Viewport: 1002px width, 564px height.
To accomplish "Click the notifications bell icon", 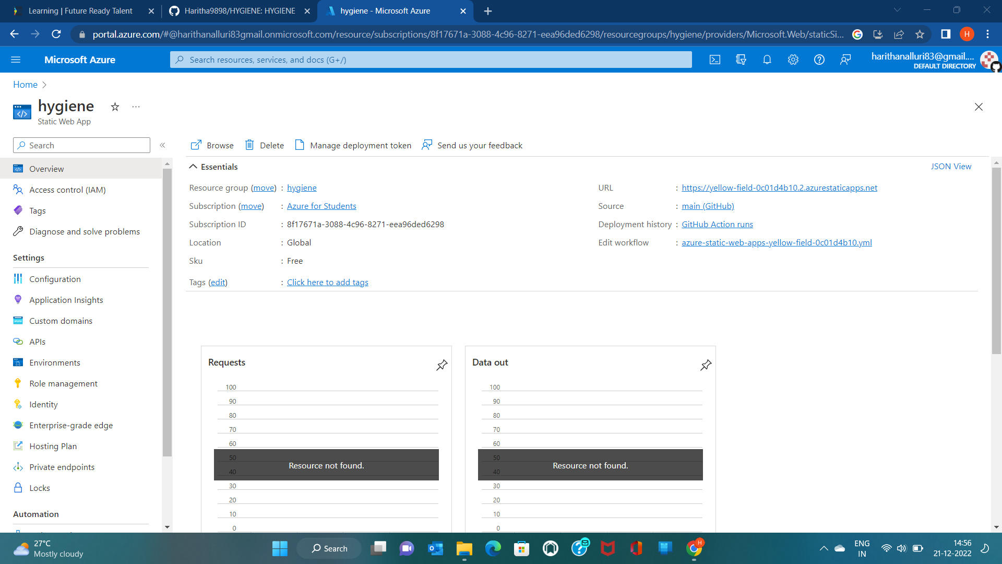I will [x=767, y=60].
